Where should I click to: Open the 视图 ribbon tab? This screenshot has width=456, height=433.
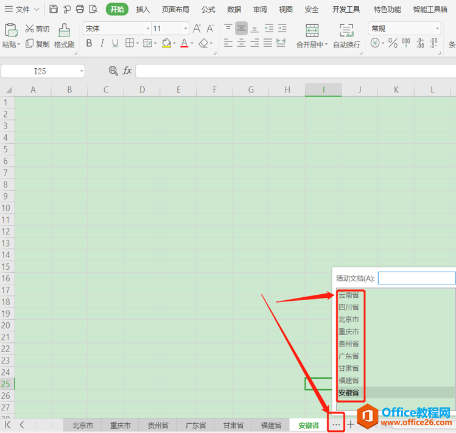tap(286, 10)
